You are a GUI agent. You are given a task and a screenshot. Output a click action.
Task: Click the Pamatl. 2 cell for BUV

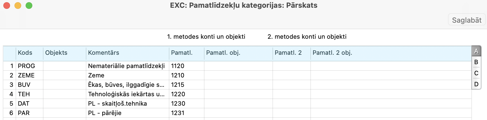point(291,85)
